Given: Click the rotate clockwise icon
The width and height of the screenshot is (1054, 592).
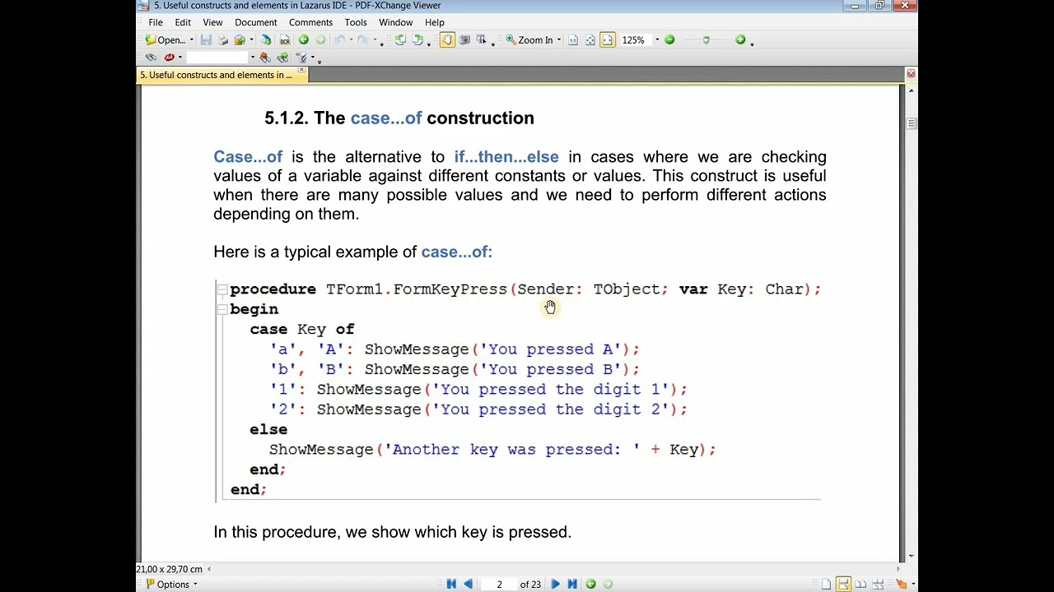Looking at the screenshot, I should pos(417,39).
